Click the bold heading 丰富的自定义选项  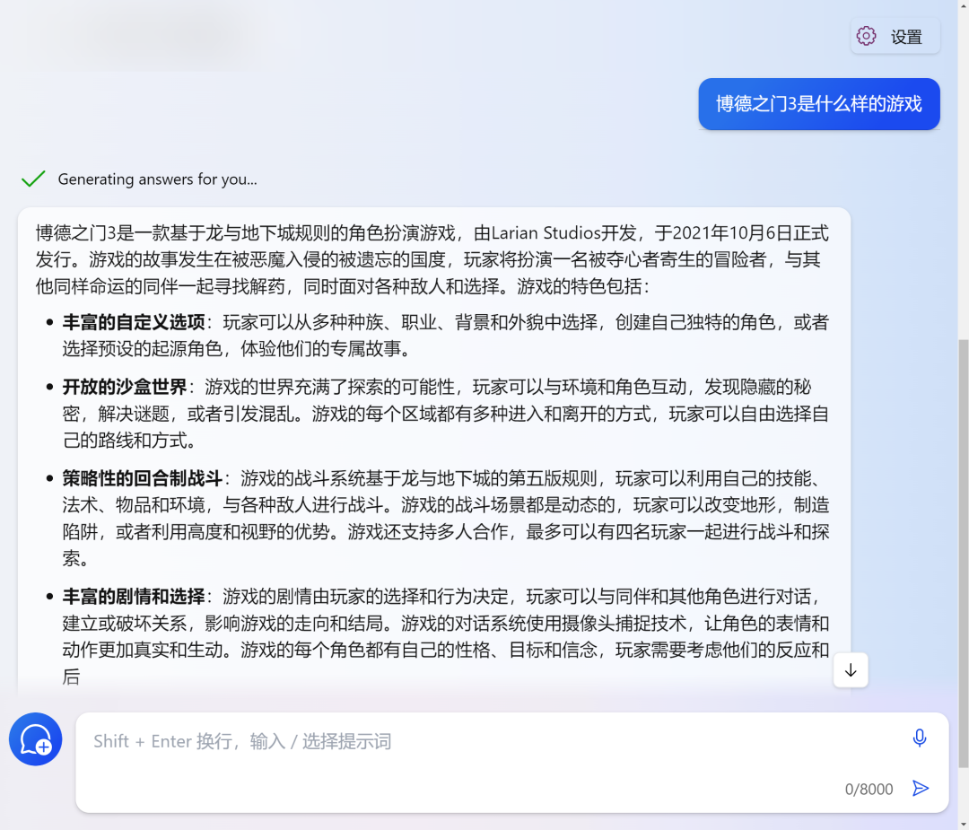click(x=134, y=322)
